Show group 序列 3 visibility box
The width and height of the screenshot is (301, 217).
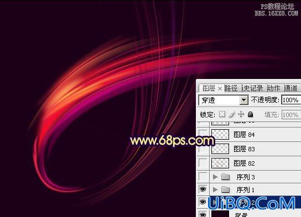(203, 177)
